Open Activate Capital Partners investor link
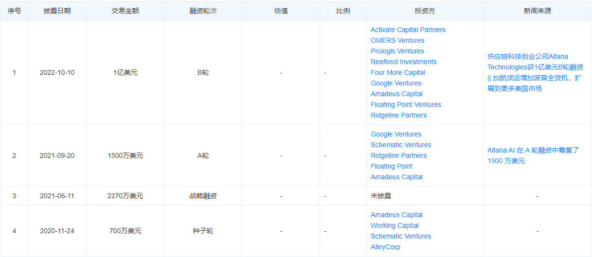This screenshot has height=257, width=592. point(408,30)
